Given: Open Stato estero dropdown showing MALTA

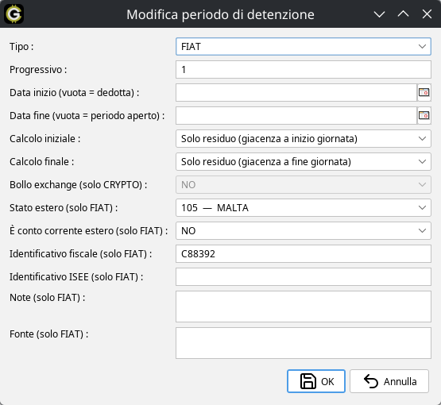Looking at the screenshot, I should [304, 208].
